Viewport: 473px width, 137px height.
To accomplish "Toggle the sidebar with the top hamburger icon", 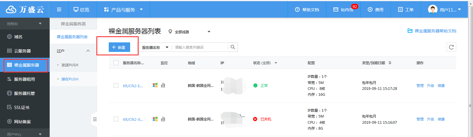I will click(x=59, y=9).
